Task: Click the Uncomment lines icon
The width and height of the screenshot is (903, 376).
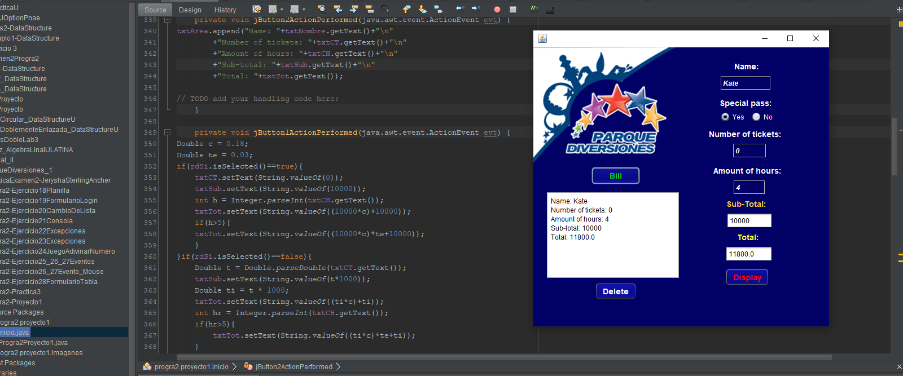Action: click(x=550, y=10)
